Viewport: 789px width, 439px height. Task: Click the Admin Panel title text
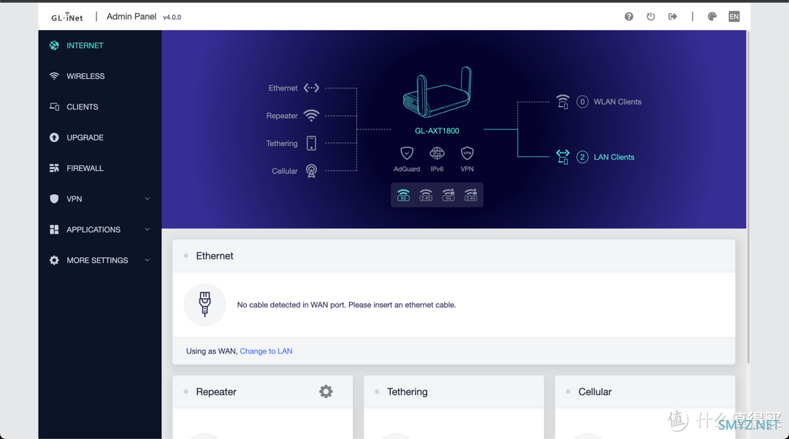point(131,17)
